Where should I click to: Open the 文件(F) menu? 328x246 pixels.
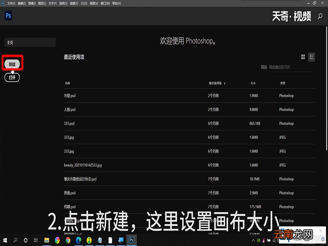pyautogui.click(x=11, y=3)
